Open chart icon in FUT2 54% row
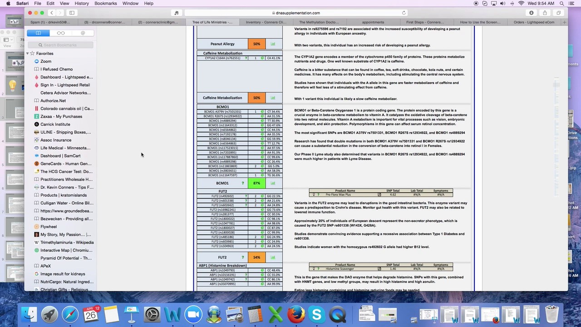Viewport: 581px width, 327px height. [273, 258]
